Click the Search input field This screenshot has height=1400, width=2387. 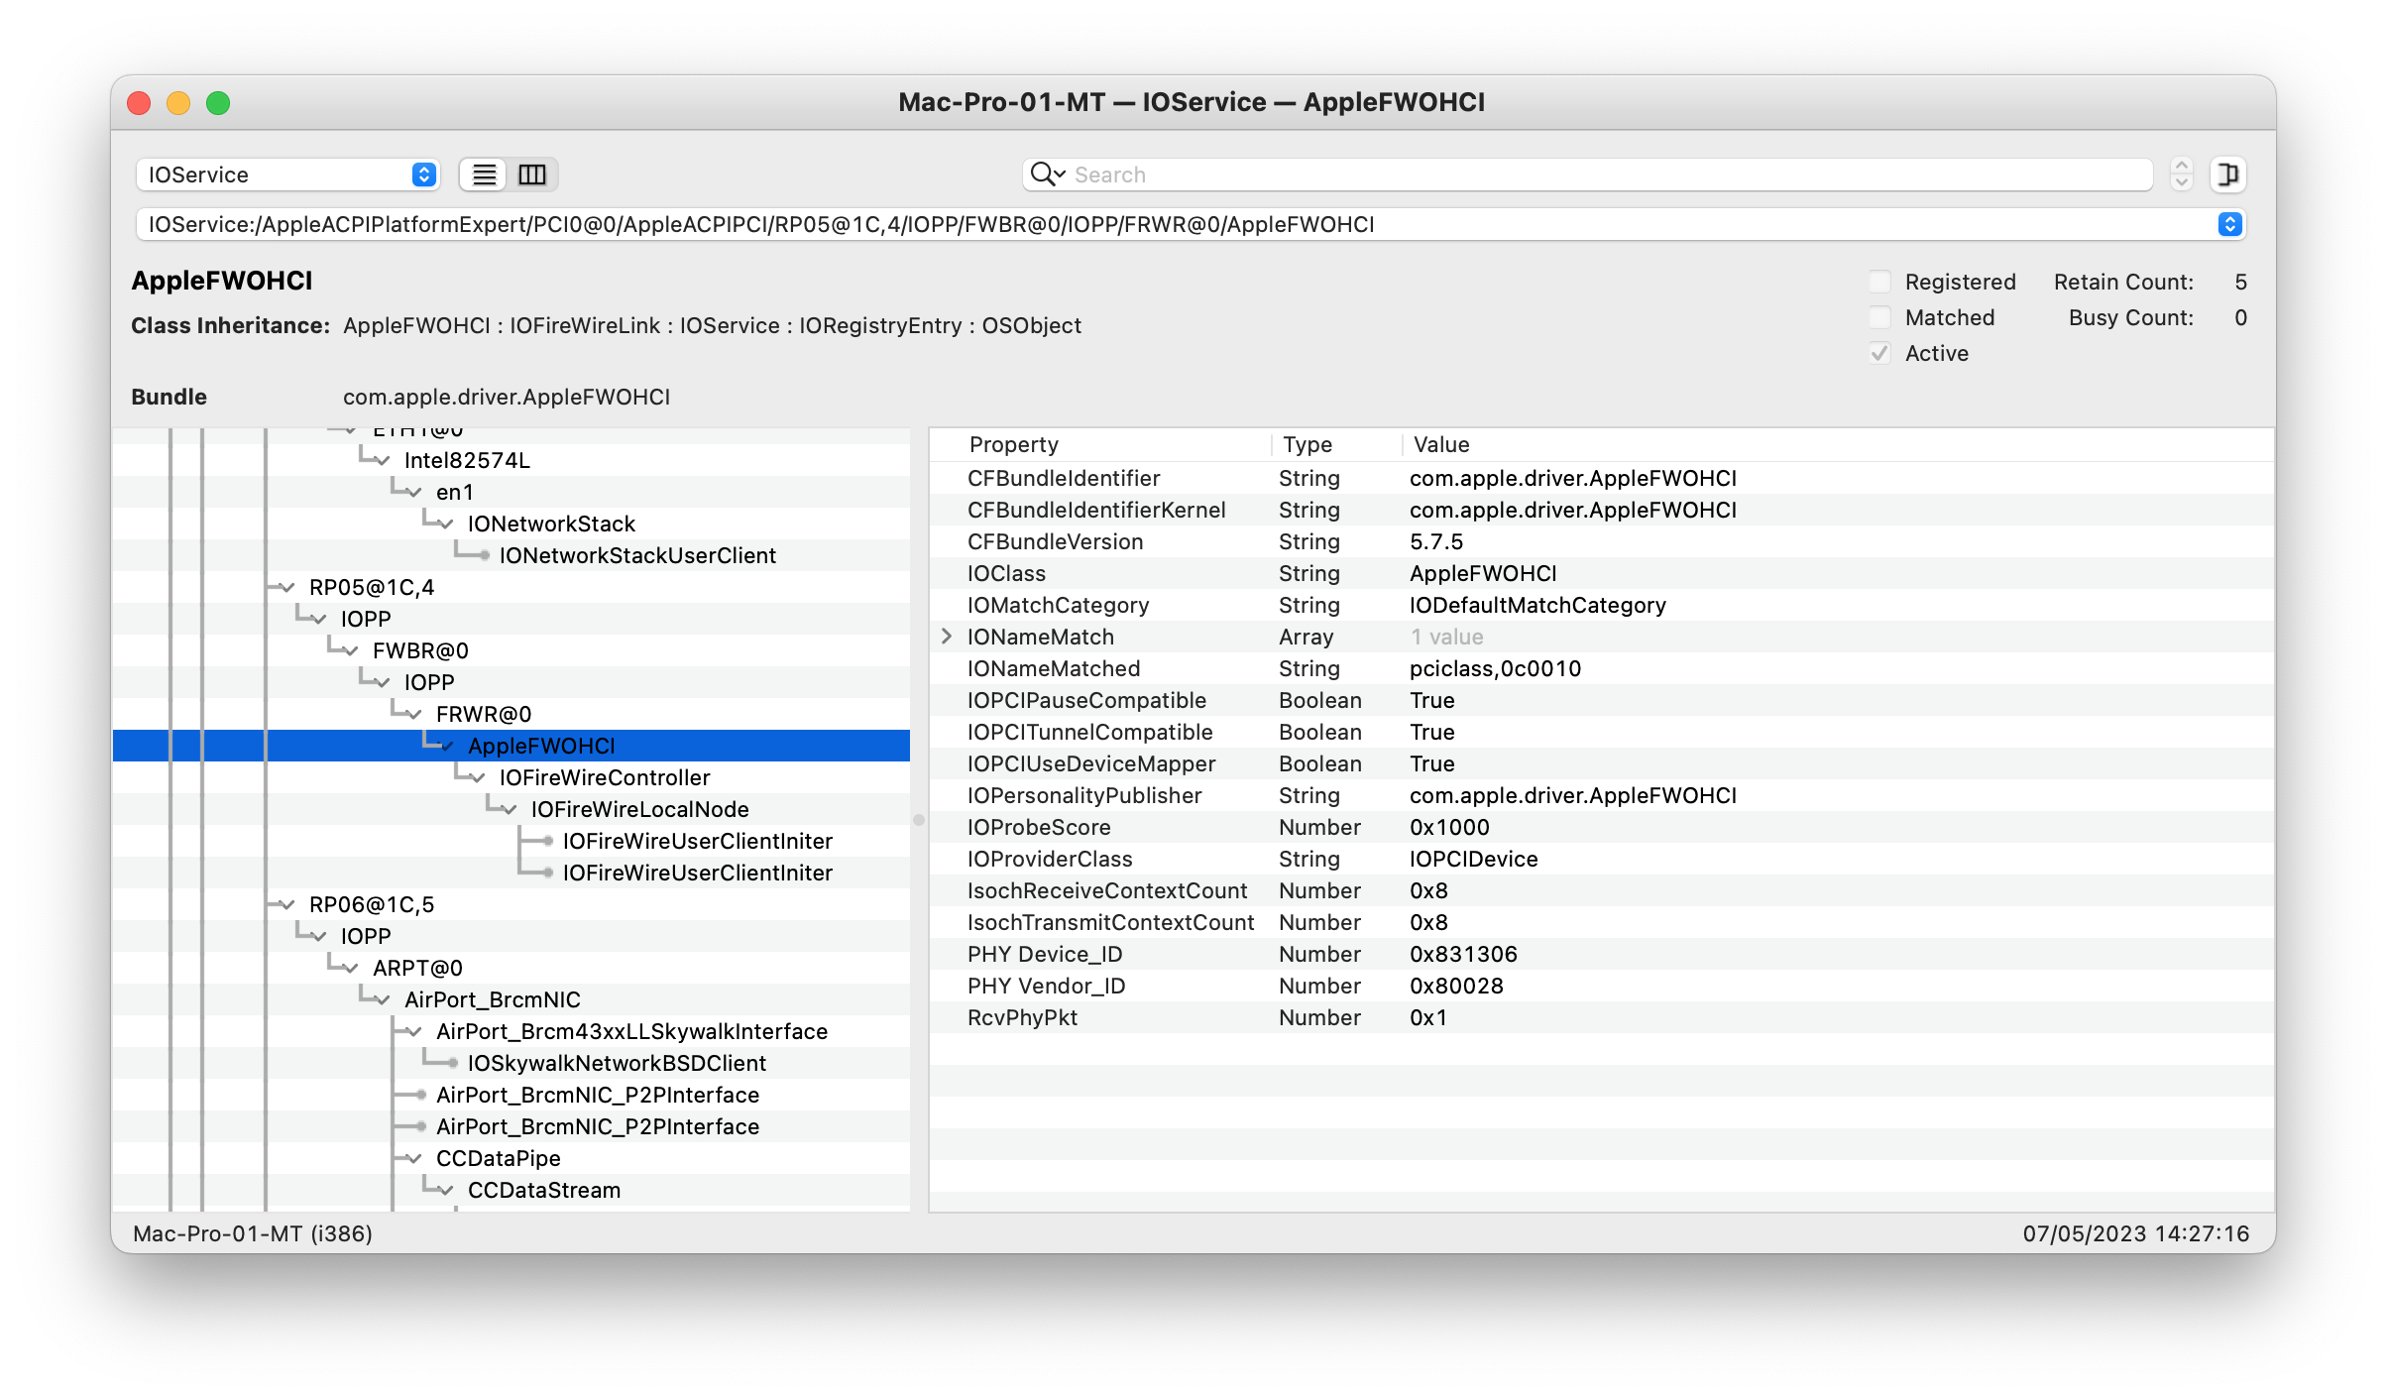(x=1388, y=174)
